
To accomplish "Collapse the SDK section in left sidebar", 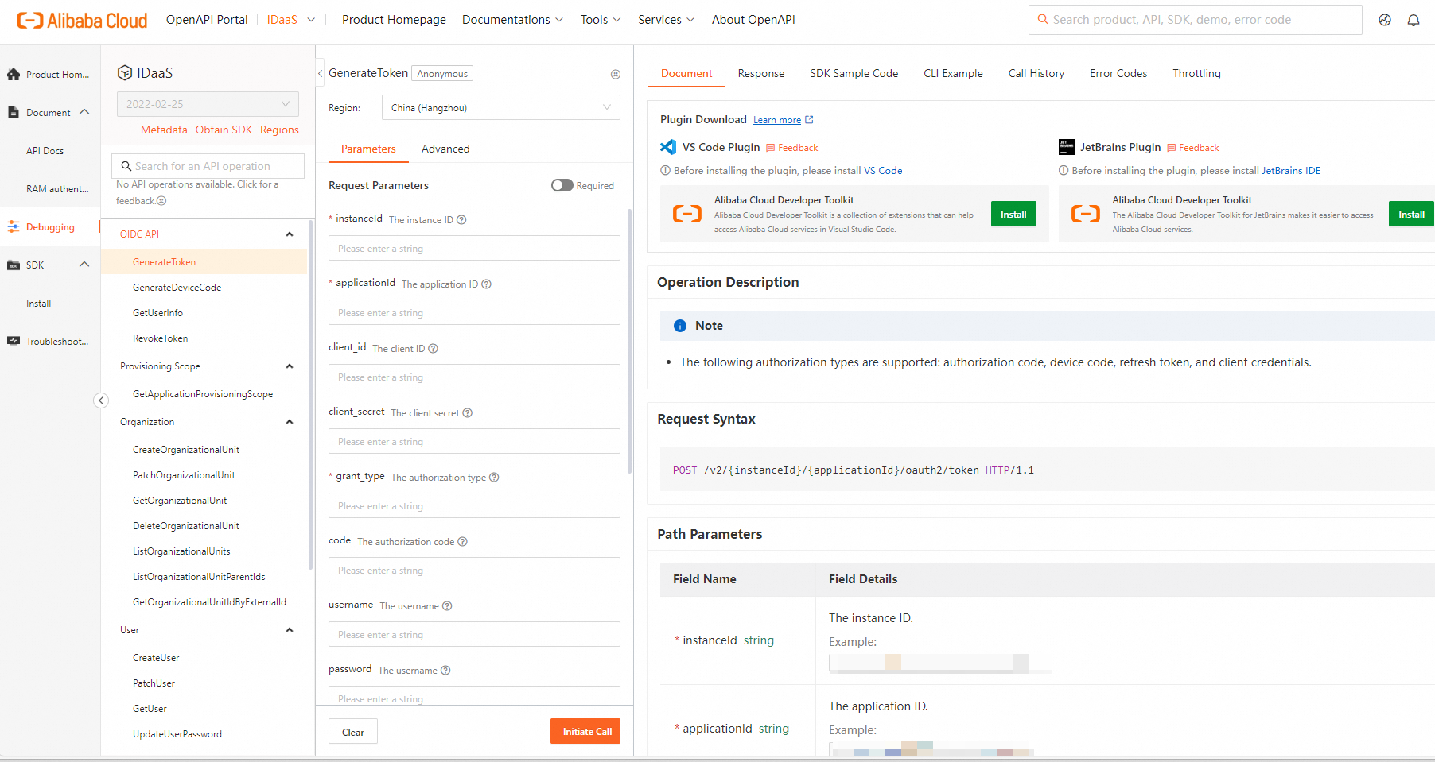I will pos(84,265).
